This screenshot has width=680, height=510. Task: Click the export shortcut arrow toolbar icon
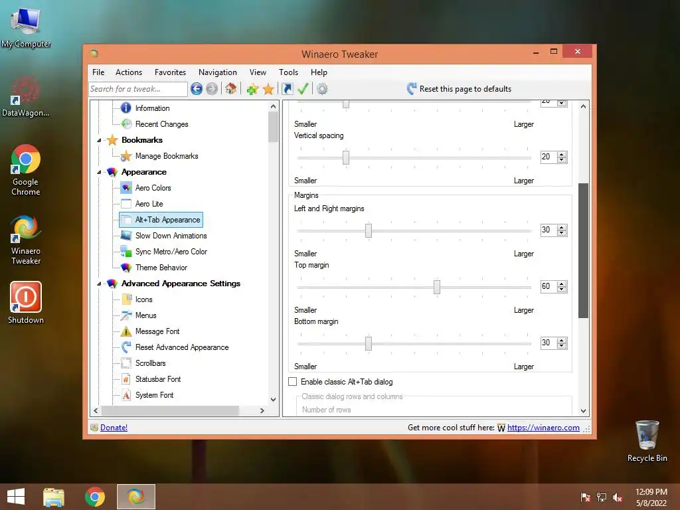[x=287, y=89]
